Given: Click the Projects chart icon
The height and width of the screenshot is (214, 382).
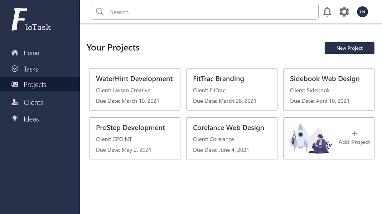Looking at the screenshot, I should tap(15, 85).
